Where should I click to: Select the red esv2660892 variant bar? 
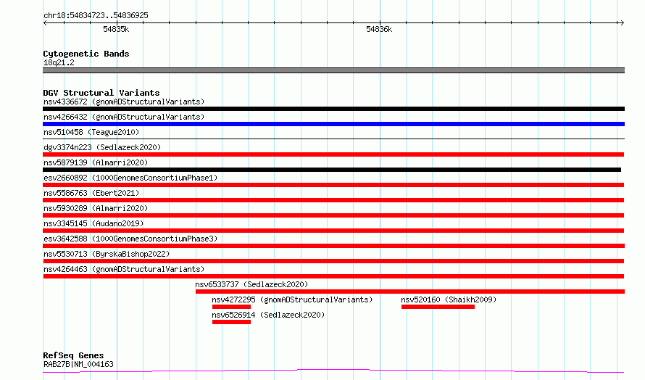coord(333,185)
